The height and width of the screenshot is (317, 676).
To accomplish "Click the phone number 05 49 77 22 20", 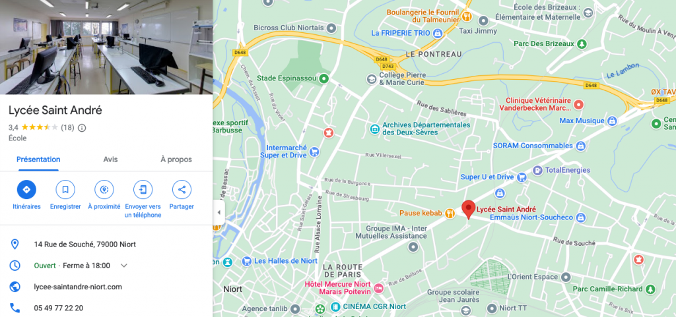I will 59,308.
